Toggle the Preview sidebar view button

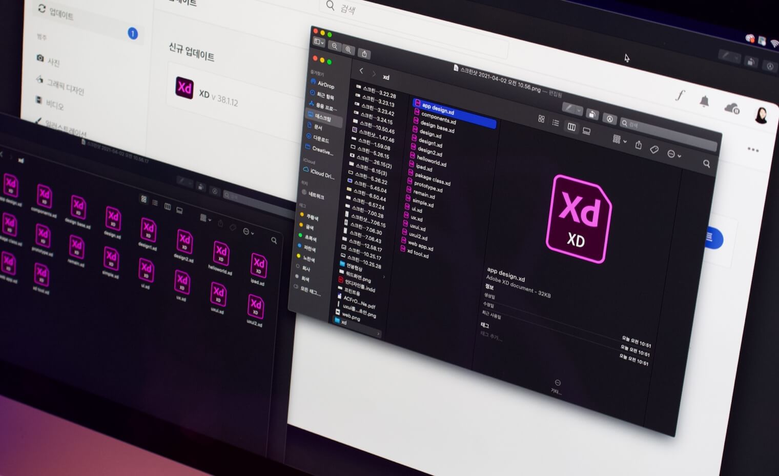tap(319, 42)
